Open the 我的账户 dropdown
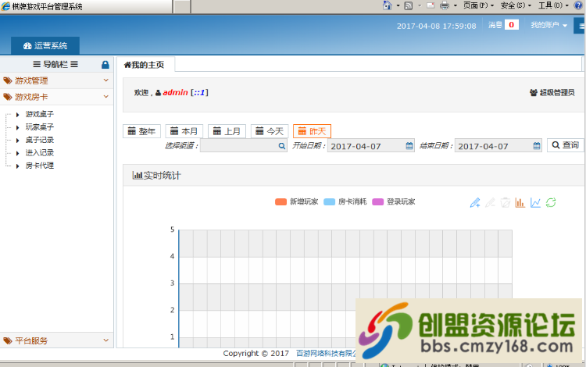This screenshot has width=586, height=367. pyautogui.click(x=548, y=25)
